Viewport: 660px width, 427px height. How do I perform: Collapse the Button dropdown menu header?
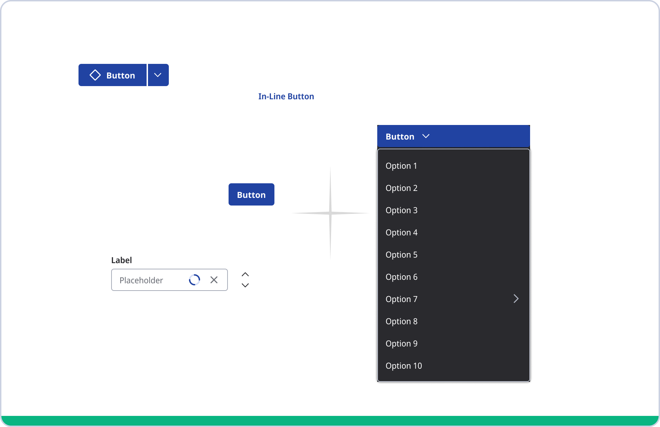click(453, 136)
